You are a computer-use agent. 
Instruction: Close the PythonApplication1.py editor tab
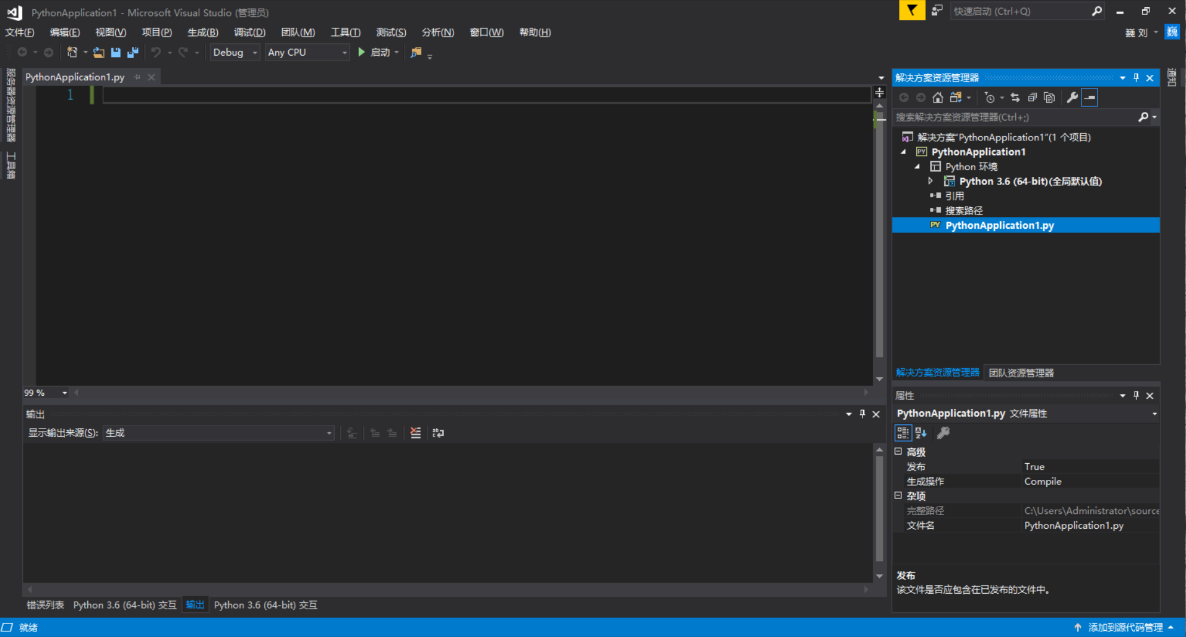pos(152,77)
